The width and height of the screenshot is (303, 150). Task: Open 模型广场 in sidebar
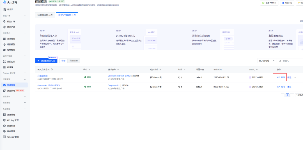[x=11, y=22]
